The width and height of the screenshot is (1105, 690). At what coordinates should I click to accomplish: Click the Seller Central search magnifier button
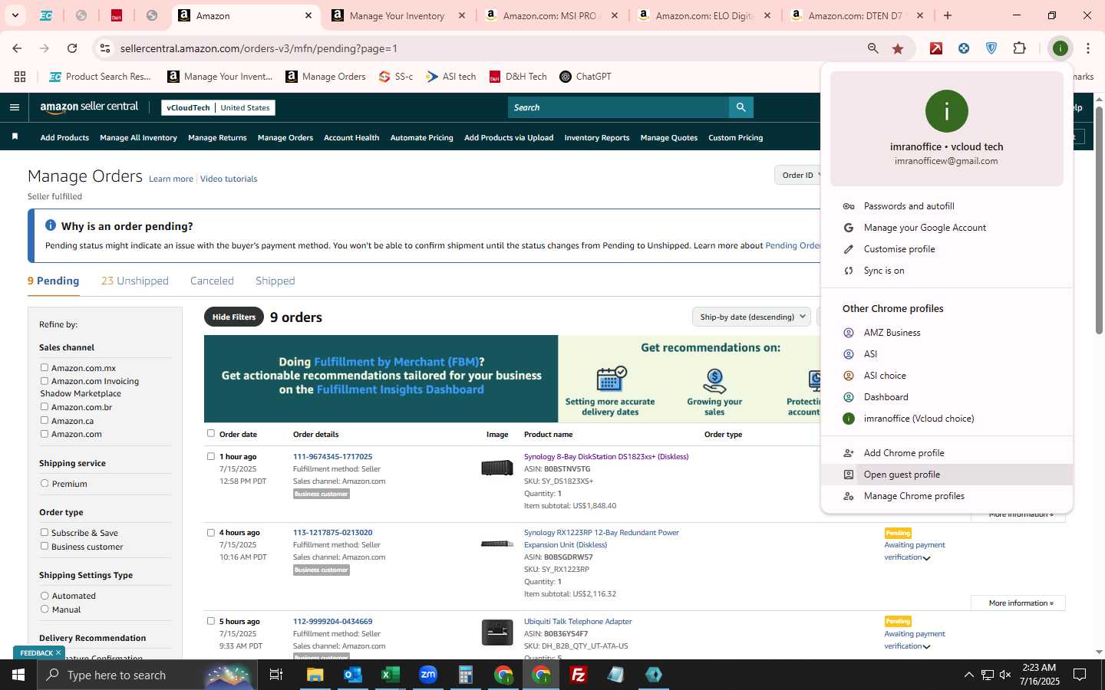tap(741, 107)
